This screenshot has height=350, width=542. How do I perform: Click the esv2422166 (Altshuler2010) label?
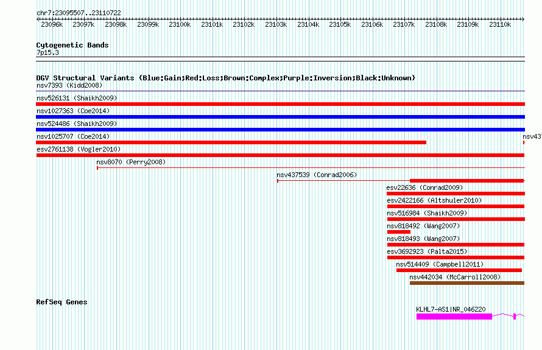click(434, 200)
